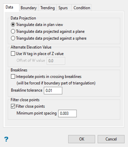Open the Trending tab
128x147 pixels.
pos(47,8)
